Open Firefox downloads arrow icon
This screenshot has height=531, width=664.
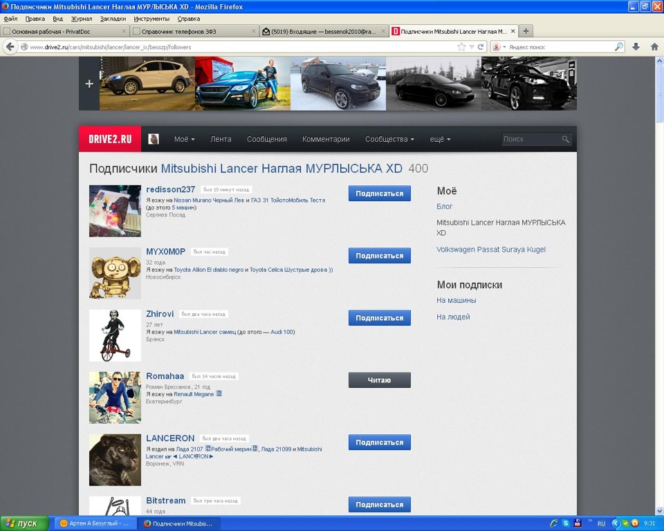click(636, 47)
